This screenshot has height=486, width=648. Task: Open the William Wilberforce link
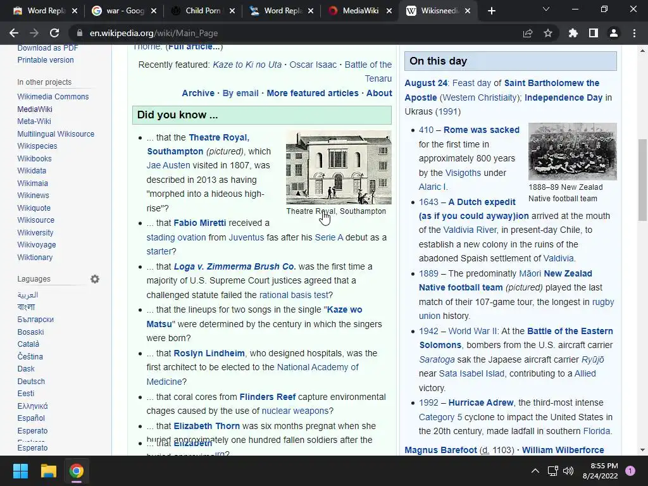(563, 450)
